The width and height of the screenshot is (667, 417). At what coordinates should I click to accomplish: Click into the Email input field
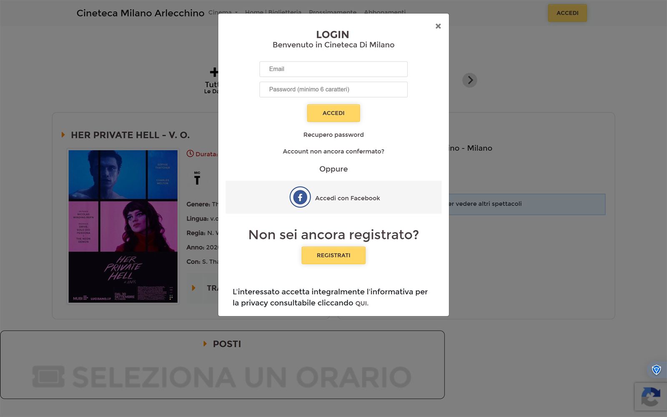(333, 69)
